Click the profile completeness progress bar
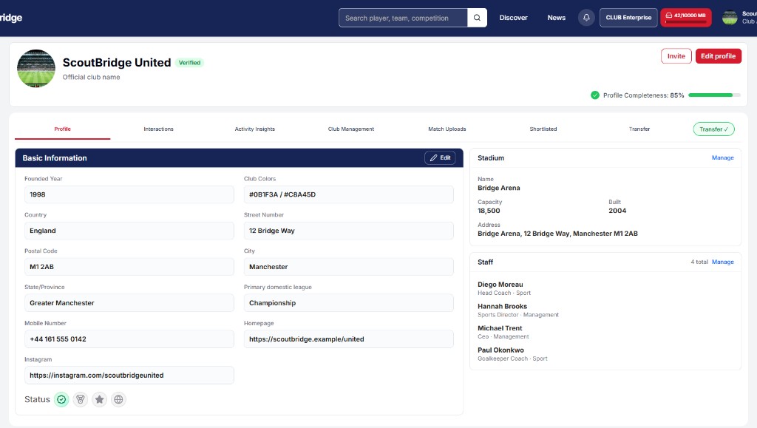The image size is (757, 428). pyautogui.click(x=715, y=95)
